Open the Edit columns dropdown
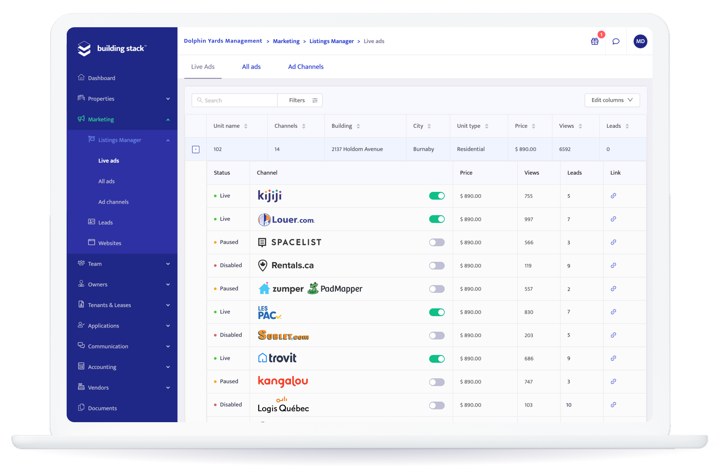This screenshot has width=721, height=468. pos(612,100)
